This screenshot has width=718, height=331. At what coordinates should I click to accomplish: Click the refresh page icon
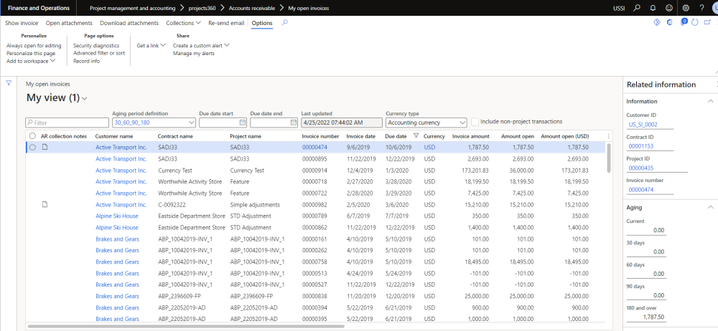694,23
